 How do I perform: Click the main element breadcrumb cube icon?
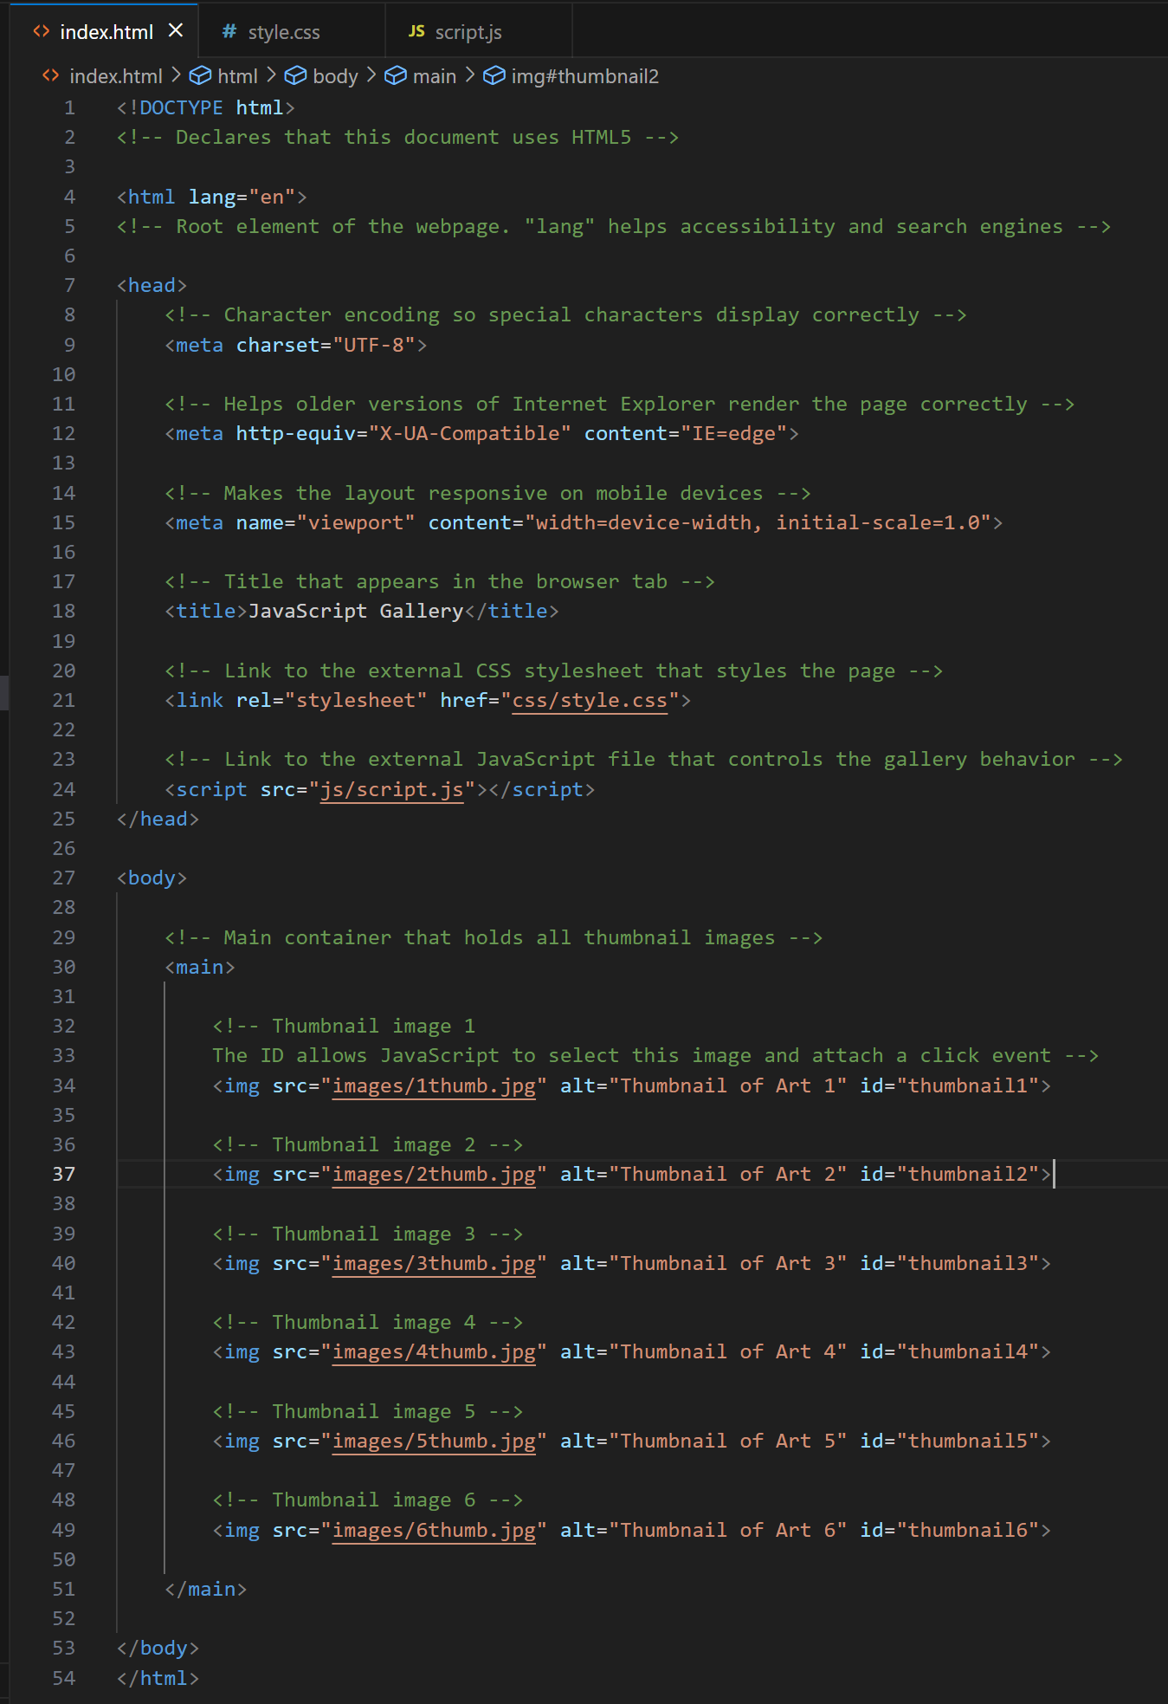pyautogui.click(x=396, y=76)
